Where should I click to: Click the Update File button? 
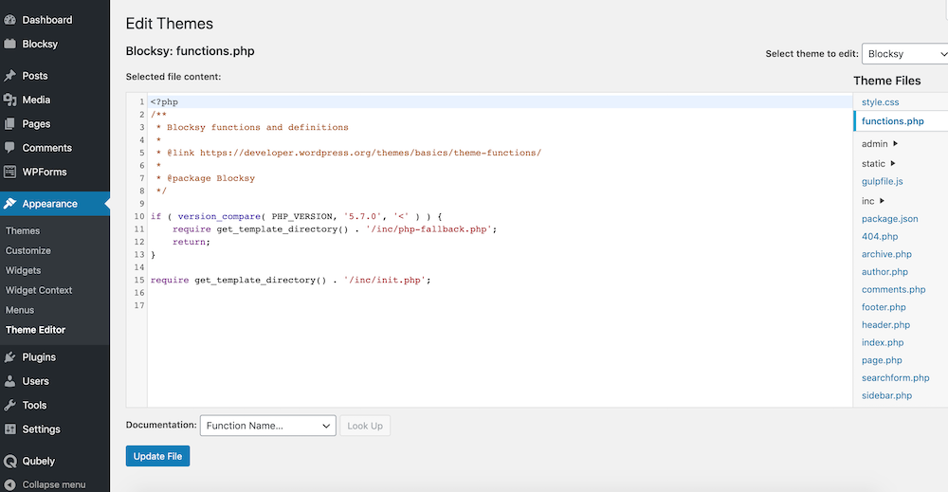(157, 456)
